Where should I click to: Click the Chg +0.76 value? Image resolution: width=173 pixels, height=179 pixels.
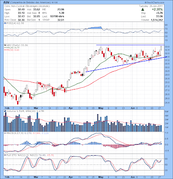tap(160, 13)
